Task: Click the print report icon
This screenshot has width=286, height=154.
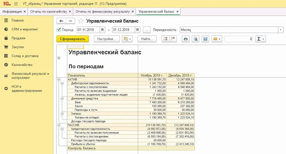Action: click(186, 39)
